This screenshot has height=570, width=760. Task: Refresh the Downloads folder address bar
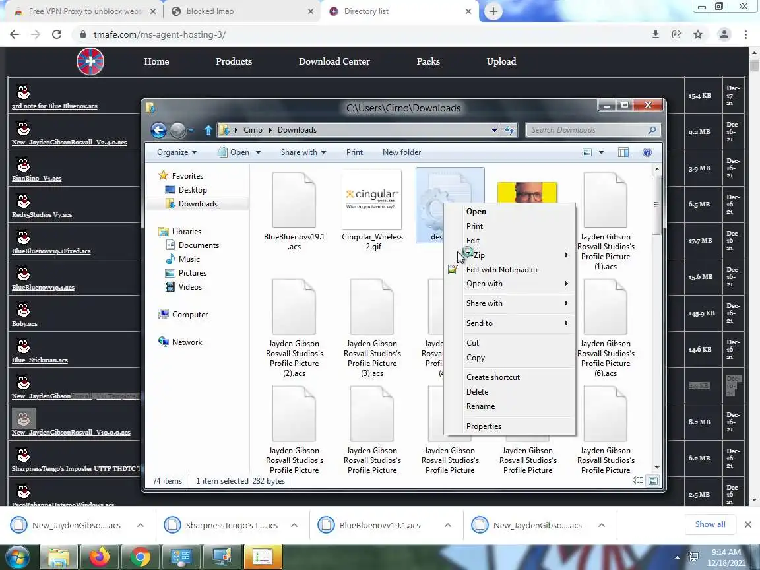tap(509, 130)
